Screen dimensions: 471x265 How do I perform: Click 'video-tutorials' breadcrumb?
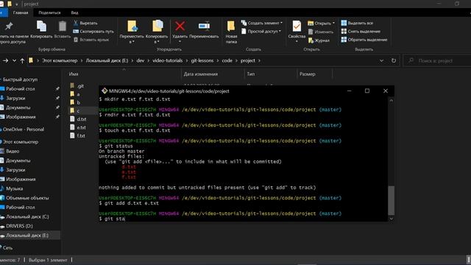167,60
